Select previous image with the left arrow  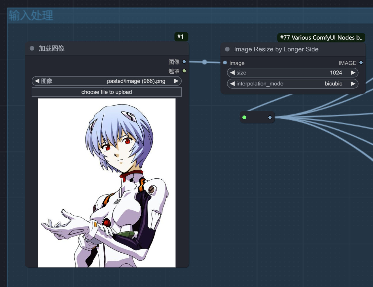[37, 81]
